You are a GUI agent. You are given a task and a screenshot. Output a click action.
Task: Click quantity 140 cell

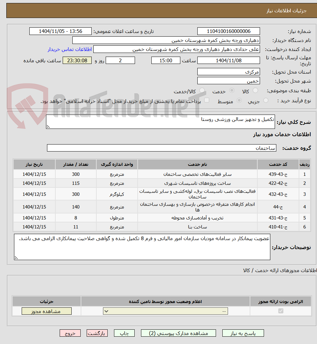(76, 207)
